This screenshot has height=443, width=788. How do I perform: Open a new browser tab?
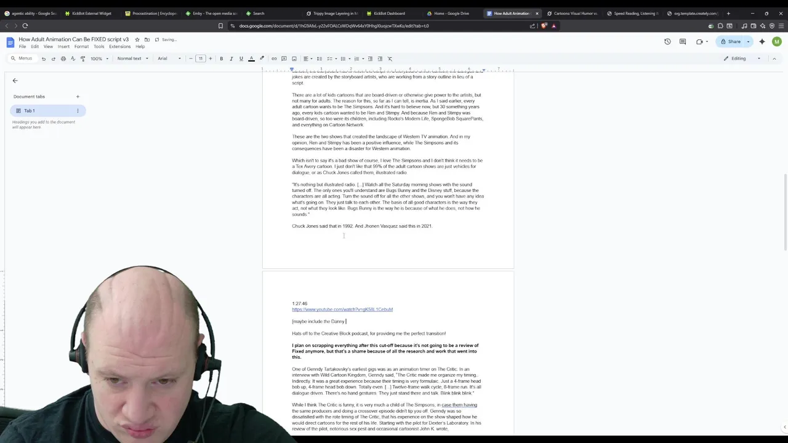(728, 13)
